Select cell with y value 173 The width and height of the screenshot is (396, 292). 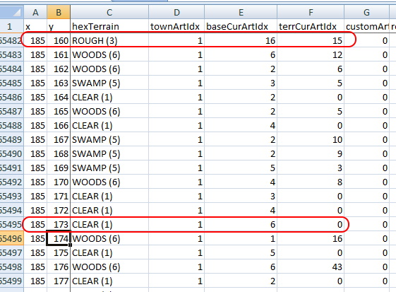[x=59, y=224]
